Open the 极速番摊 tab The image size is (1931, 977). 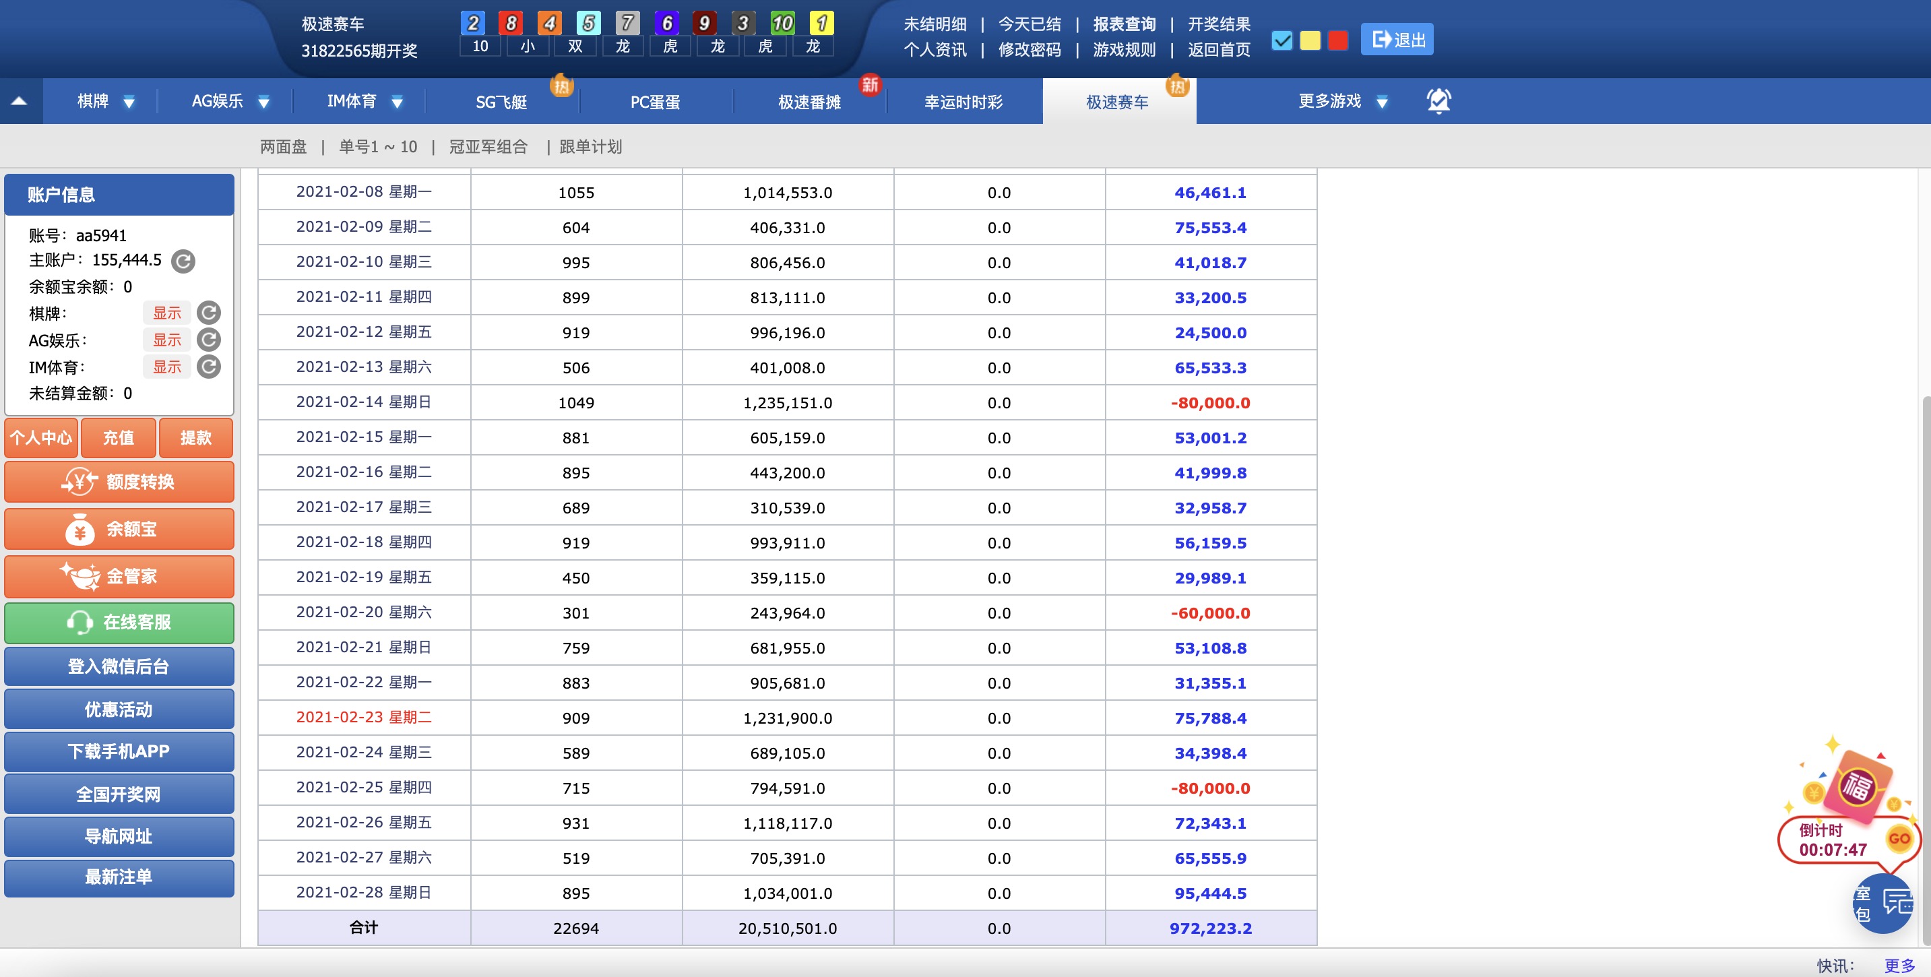pyautogui.click(x=810, y=102)
